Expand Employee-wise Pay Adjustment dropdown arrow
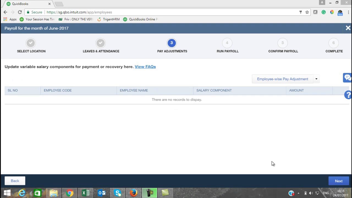Viewport: 352px width, 198px height. tap(316, 79)
